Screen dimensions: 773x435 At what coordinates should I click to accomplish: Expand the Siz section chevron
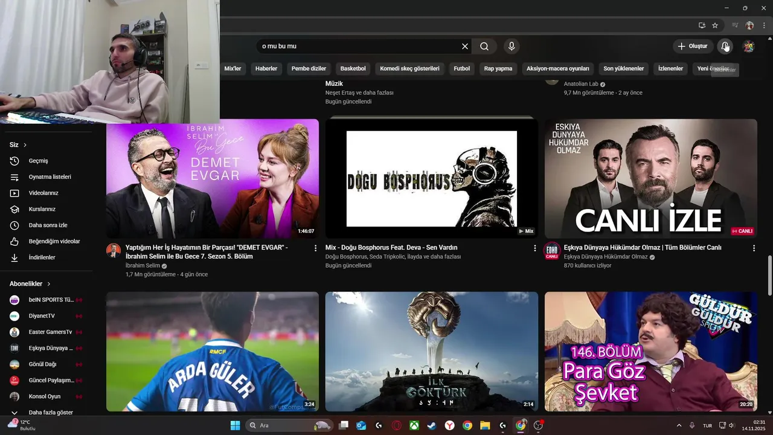coord(25,145)
